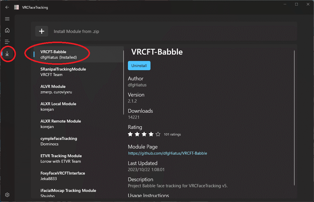
Task: Open the module registry download icon
Action: [x=7, y=54]
